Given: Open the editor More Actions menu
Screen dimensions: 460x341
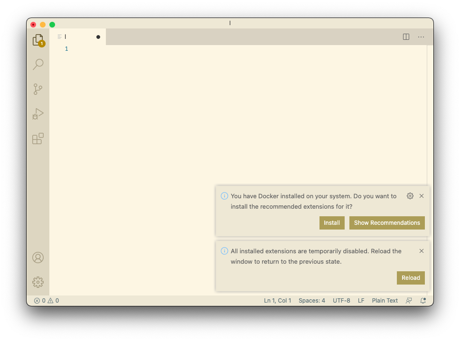Looking at the screenshot, I should click(x=421, y=37).
